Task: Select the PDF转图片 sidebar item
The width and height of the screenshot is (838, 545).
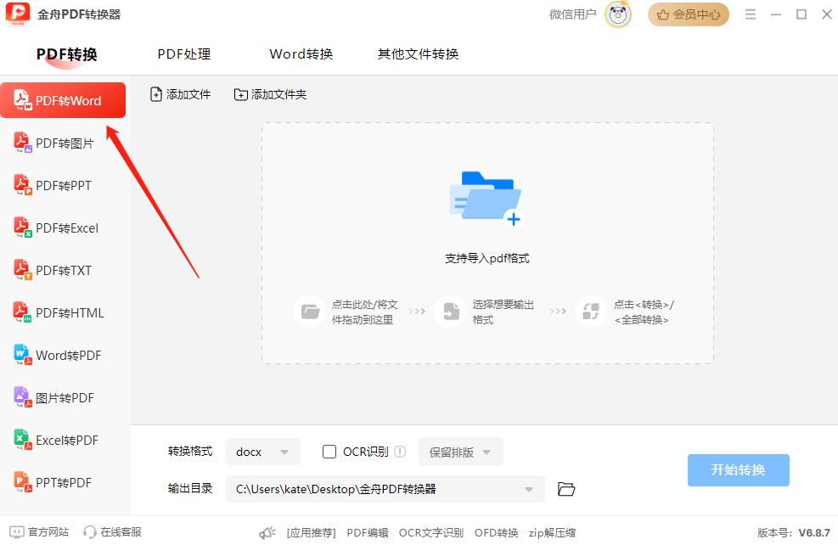Action: click(x=63, y=143)
